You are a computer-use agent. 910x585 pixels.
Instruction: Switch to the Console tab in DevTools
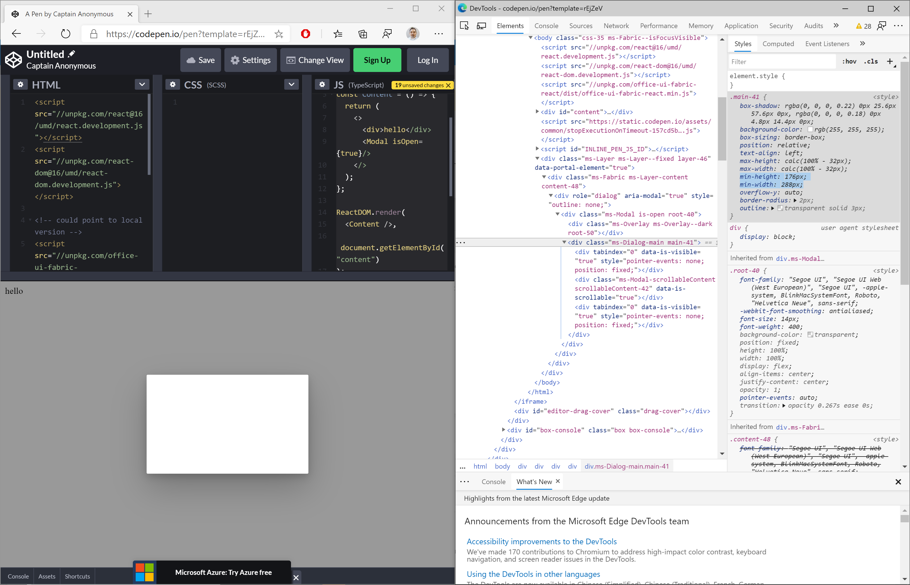point(546,26)
